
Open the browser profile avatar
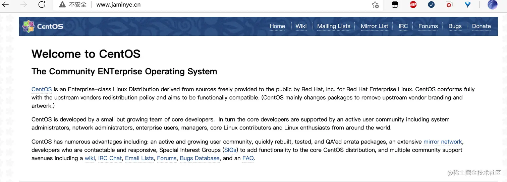pyautogui.click(x=492, y=5)
